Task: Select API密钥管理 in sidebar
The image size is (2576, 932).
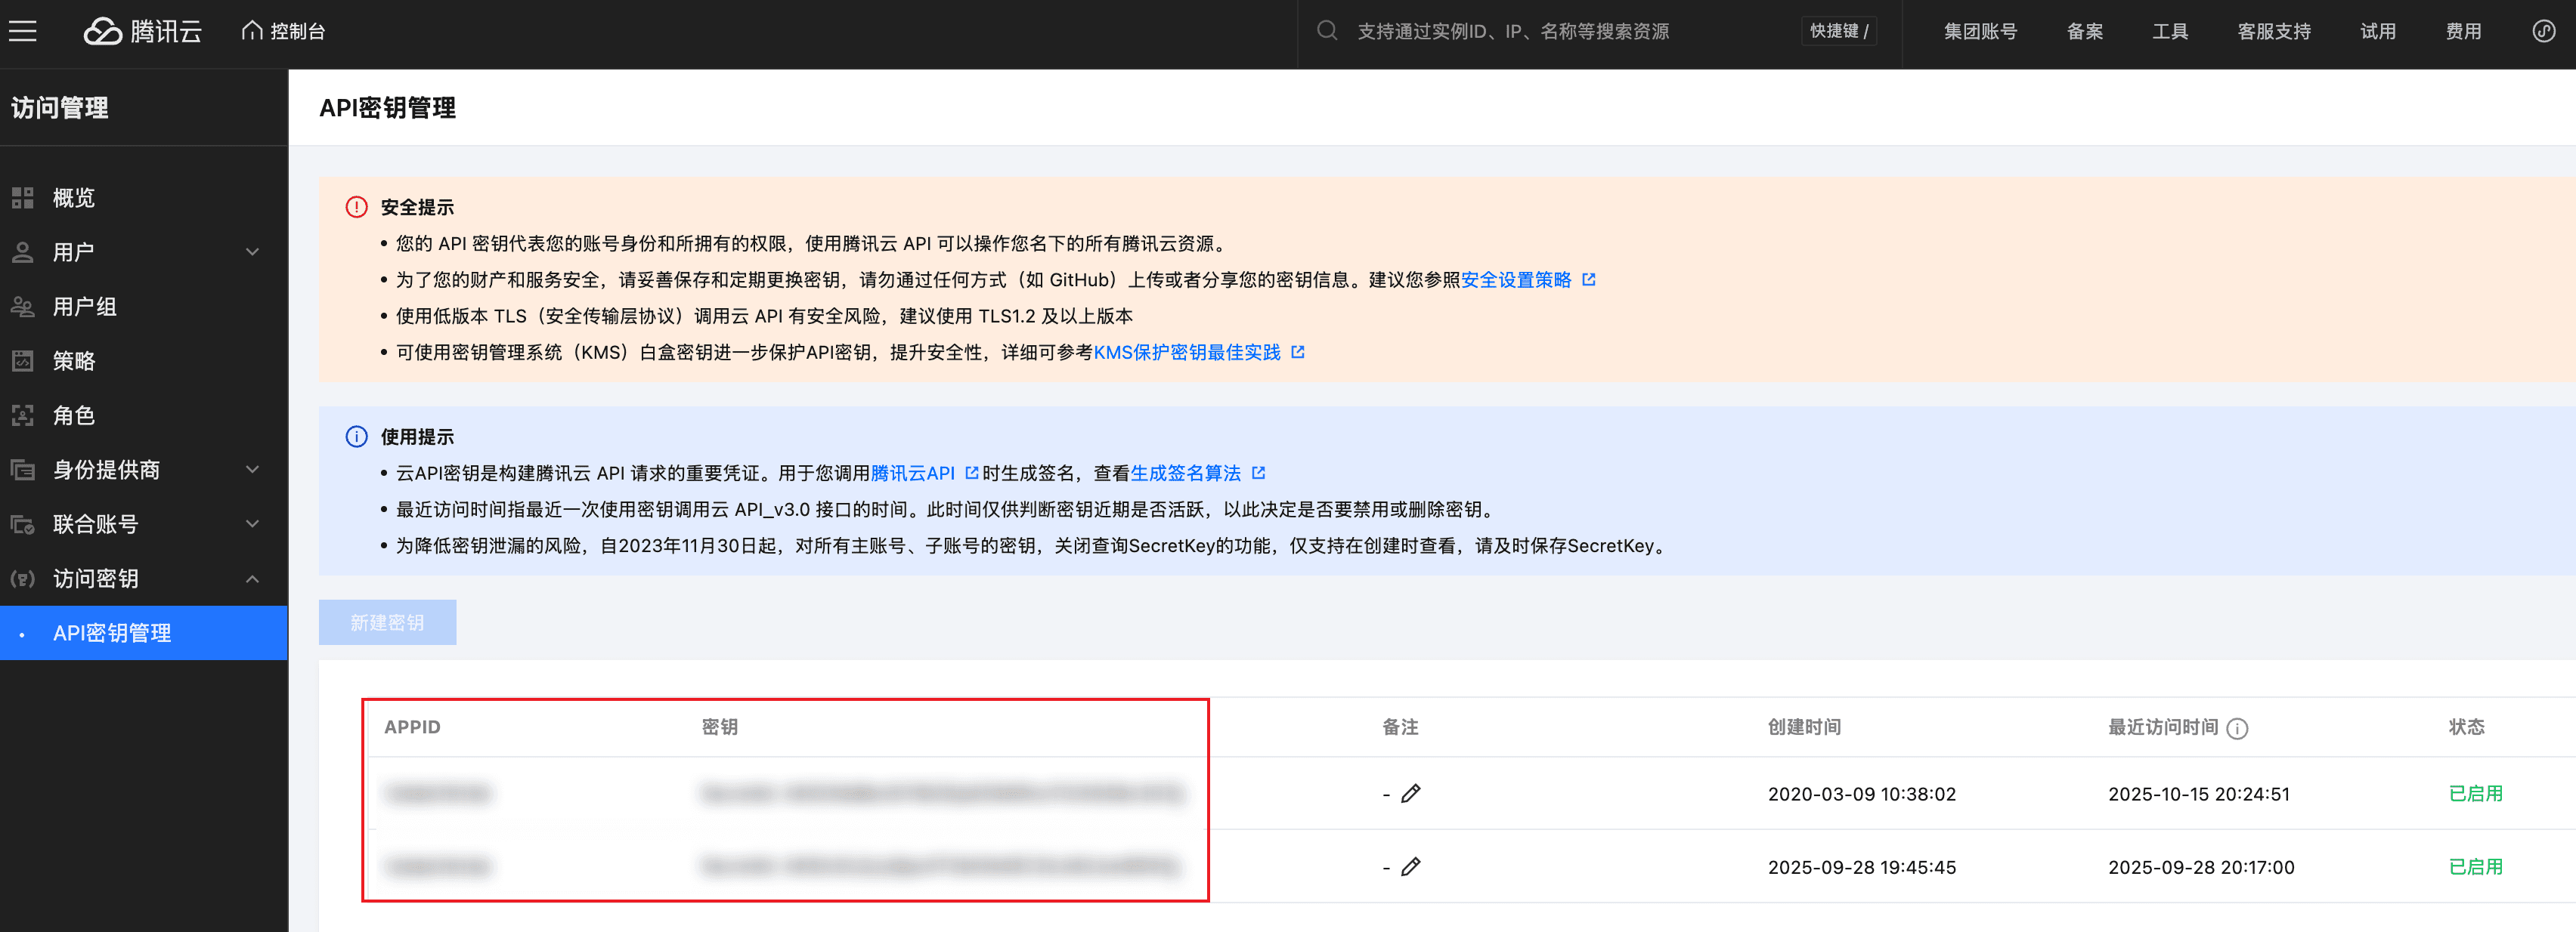Action: [x=112, y=634]
